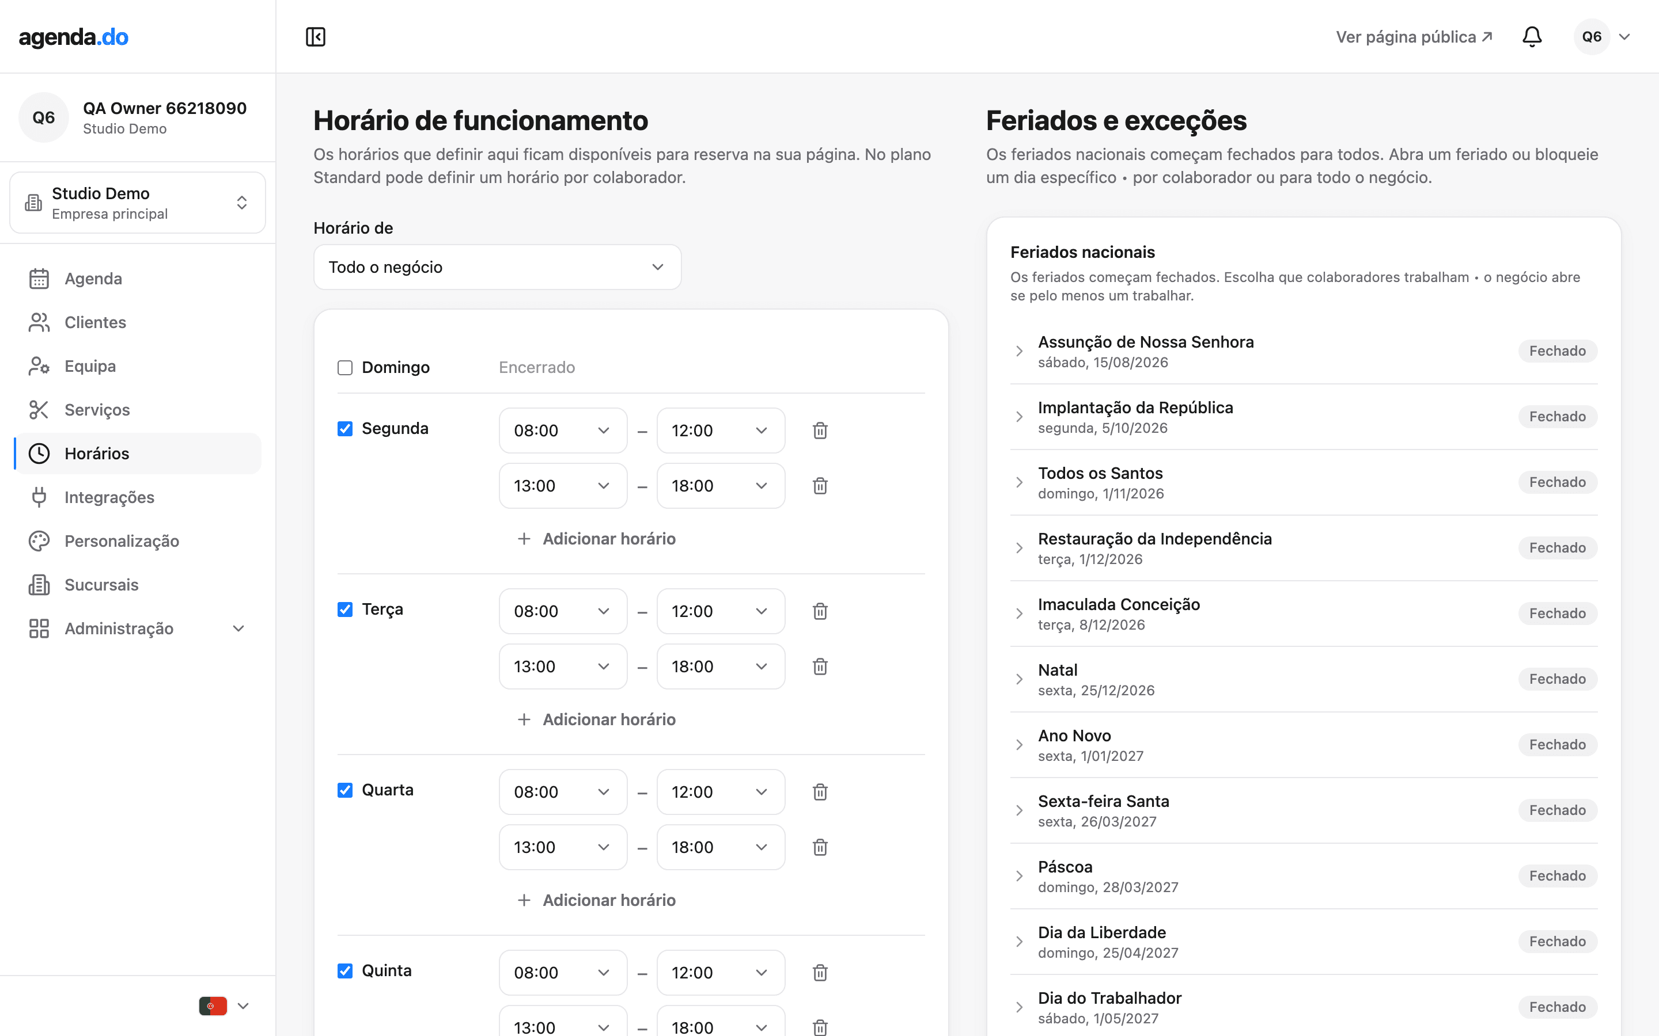Expand the Administração submenu chevron
Screen dimensions: 1659x1036
tap(238, 629)
